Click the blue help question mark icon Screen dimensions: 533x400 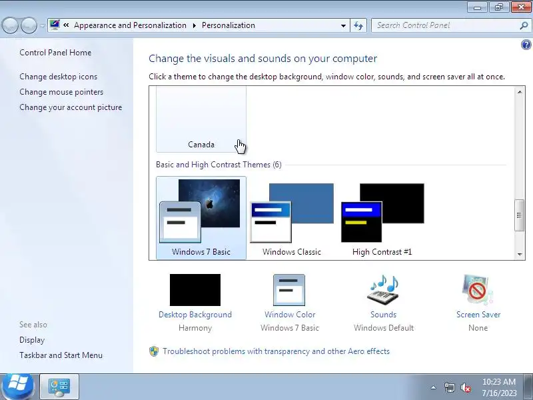point(526,45)
